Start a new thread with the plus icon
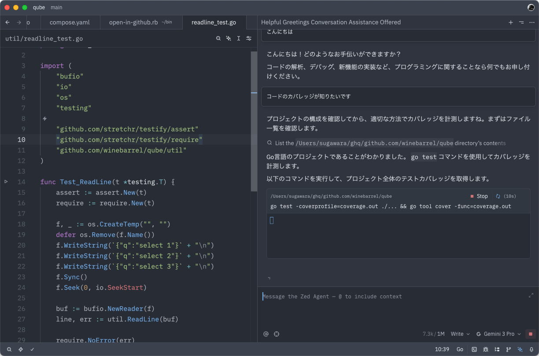 click(x=511, y=22)
